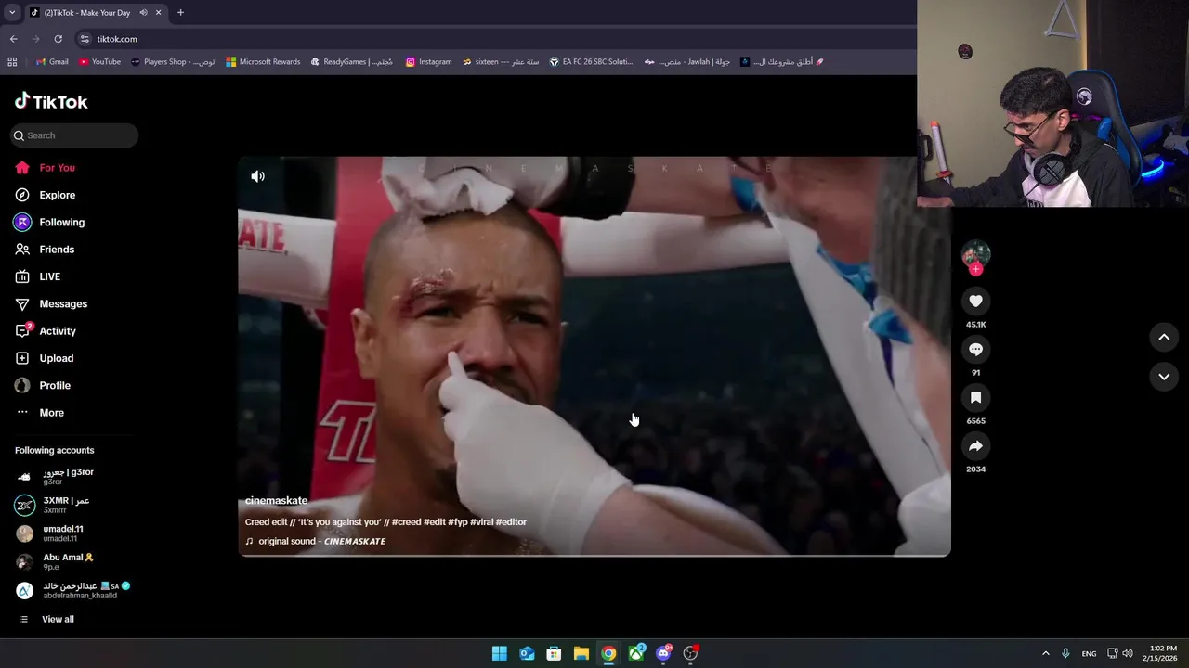Open original sound - CINEMASKATE link
The width and height of the screenshot is (1189, 668).
tap(315, 541)
